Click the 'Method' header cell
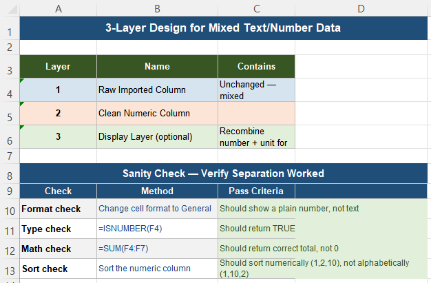This screenshot has width=431, height=283. [x=157, y=191]
